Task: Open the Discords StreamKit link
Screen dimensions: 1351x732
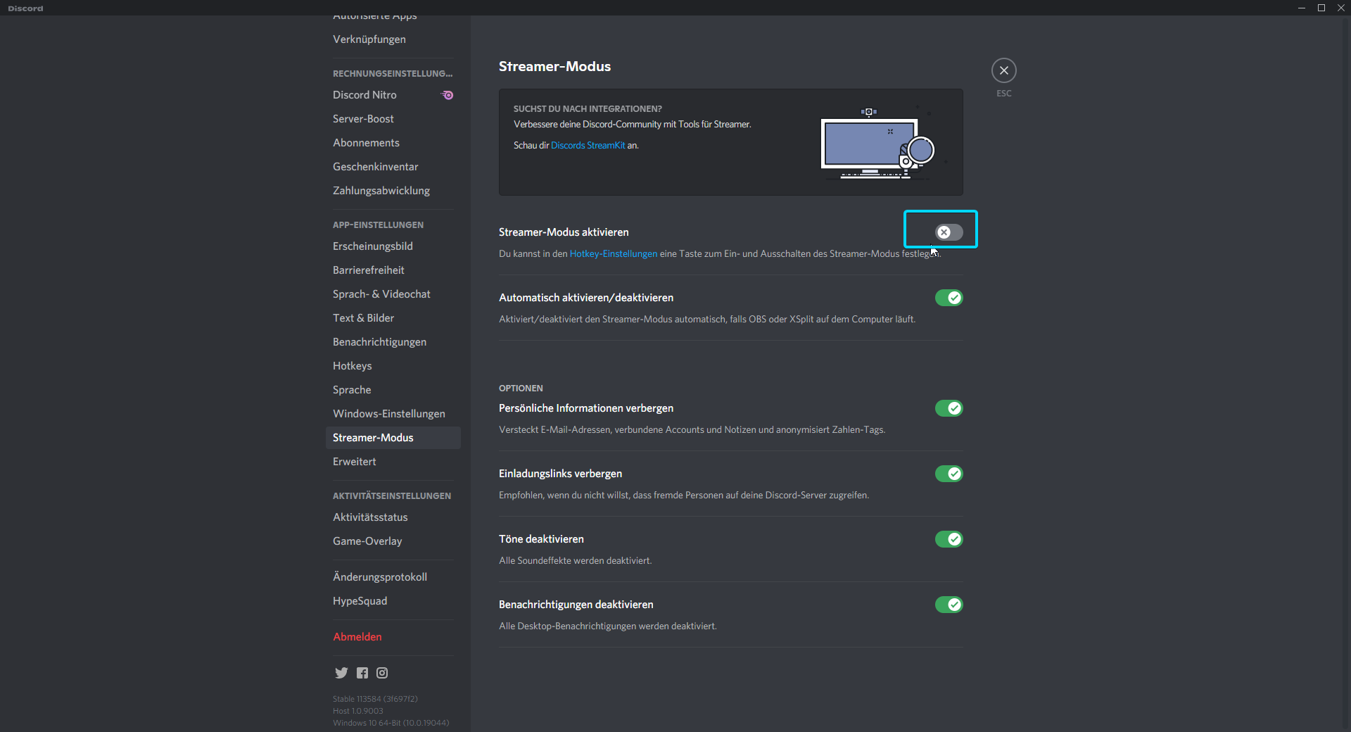Action: pyautogui.click(x=588, y=146)
